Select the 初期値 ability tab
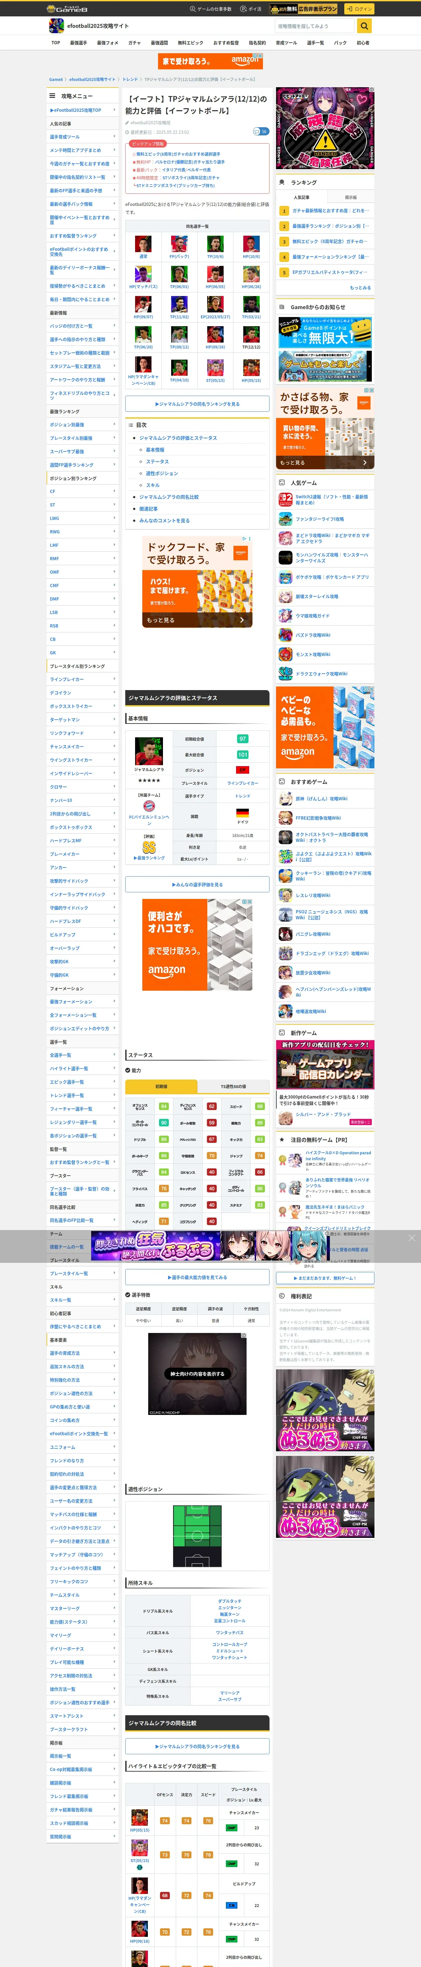 [x=161, y=1086]
